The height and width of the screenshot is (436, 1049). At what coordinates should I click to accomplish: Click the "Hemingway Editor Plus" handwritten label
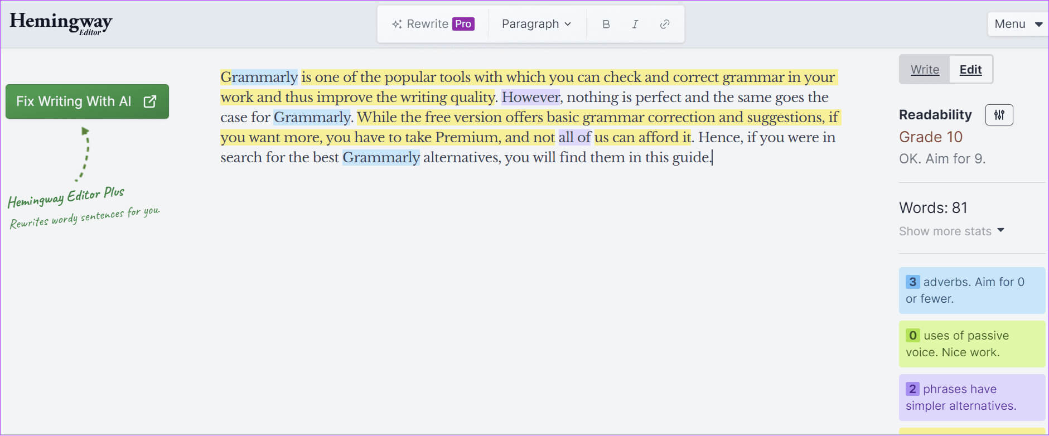click(66, 197)
